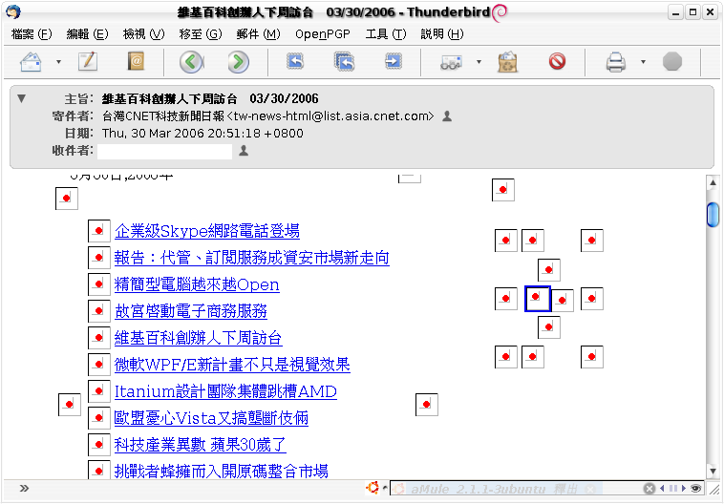Open the 說明 (H) menu

coord(442,34)
